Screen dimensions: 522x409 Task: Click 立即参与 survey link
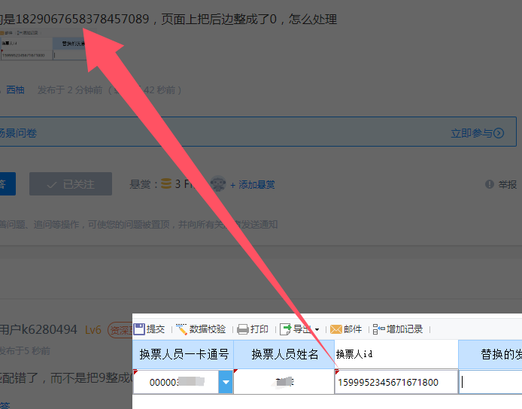[477, 133]
